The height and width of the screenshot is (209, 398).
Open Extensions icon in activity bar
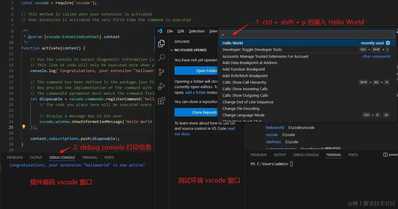(x=161, y=101)
